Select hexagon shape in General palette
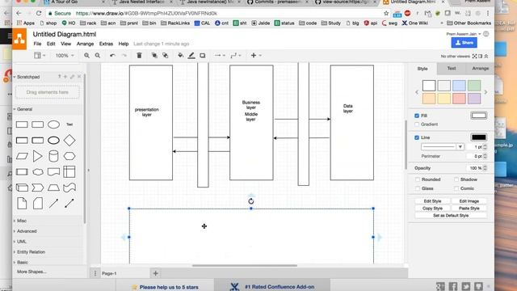The height and width of the screenshot is (291, 517). 69,156
